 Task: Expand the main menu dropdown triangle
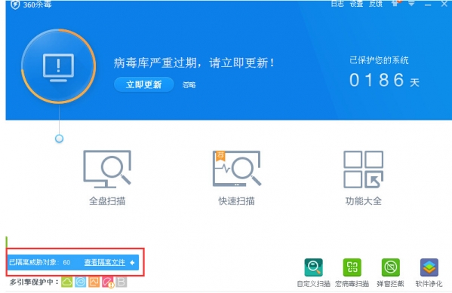412,4
